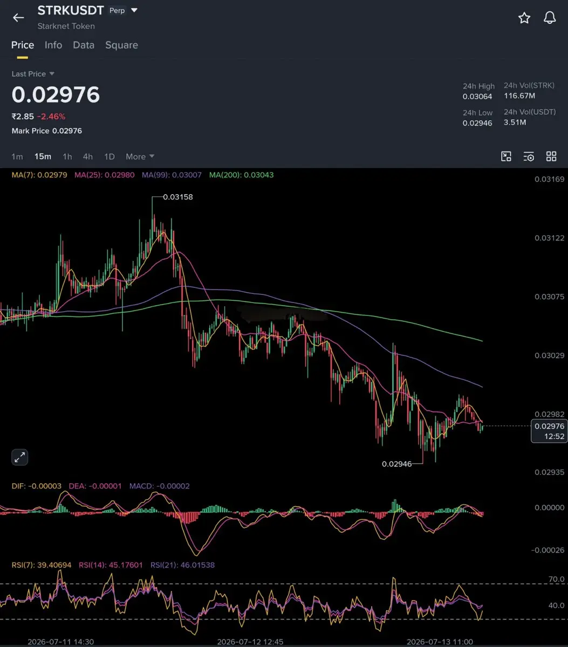The height and width of the screenshot is (647, 568).
Task: Click the RSI 70.0 level label
Action: 556,579
